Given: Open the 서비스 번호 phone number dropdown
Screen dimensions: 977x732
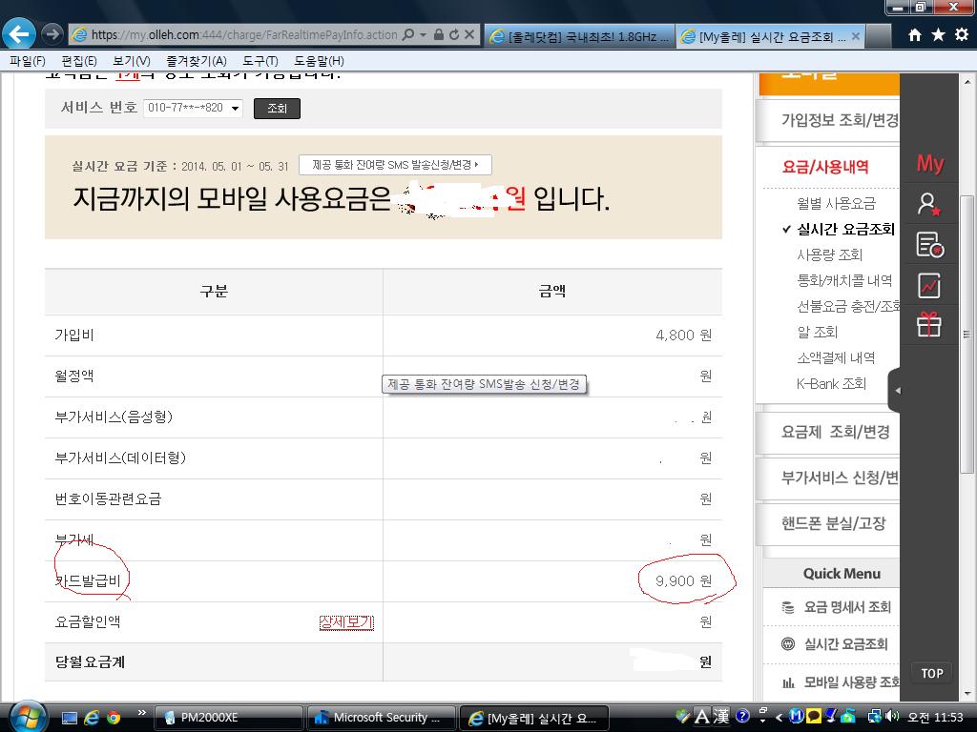Looking at the screenshot, I should (193, 108).
